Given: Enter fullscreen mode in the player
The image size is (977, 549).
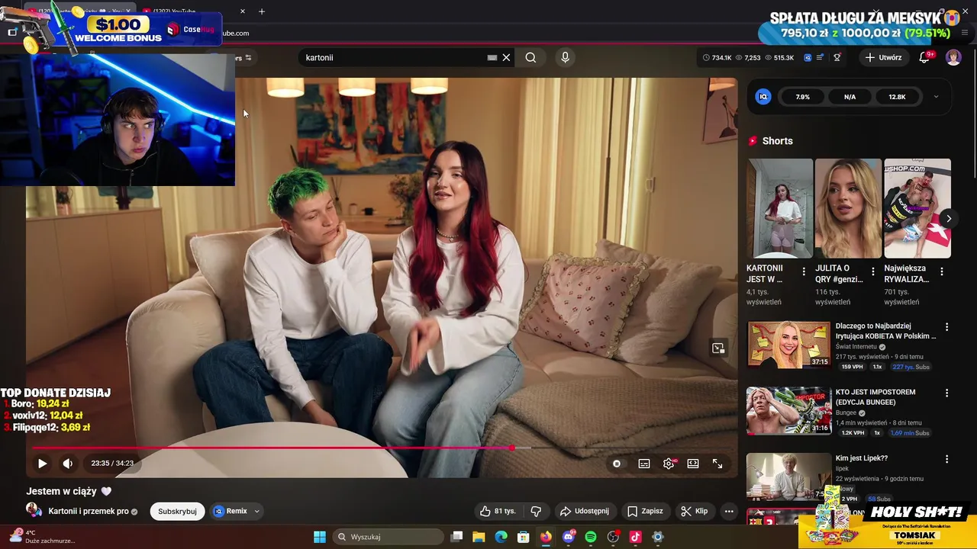Looking at the screenshot, I should tap(717, 463).
